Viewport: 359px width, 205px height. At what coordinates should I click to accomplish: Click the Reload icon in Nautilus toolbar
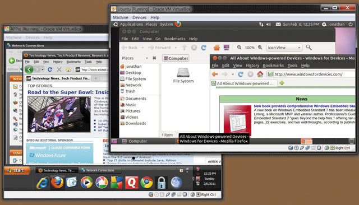204,48
